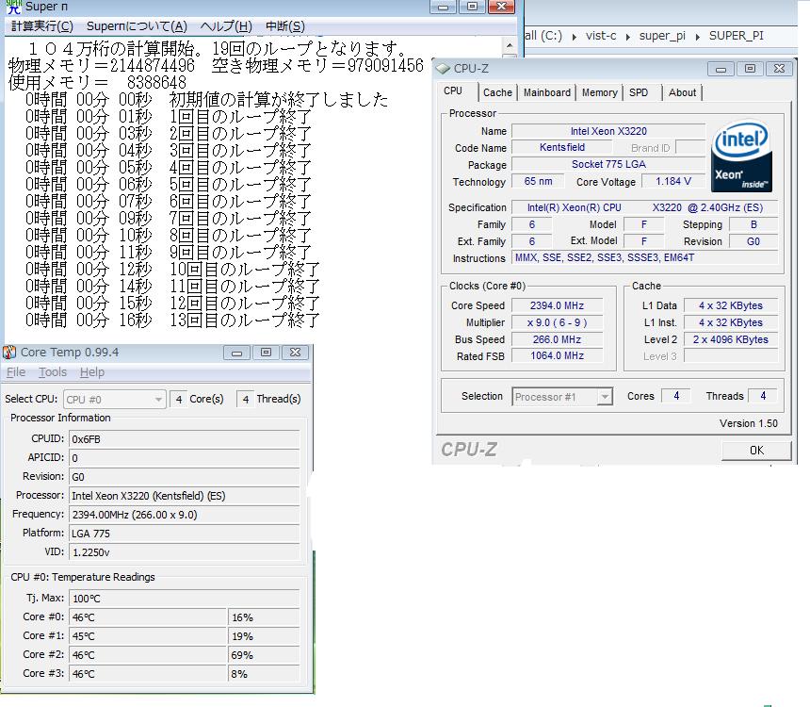Close the Super Pi window
This screenshot has width=810, height=707.
tap(501, 7)
